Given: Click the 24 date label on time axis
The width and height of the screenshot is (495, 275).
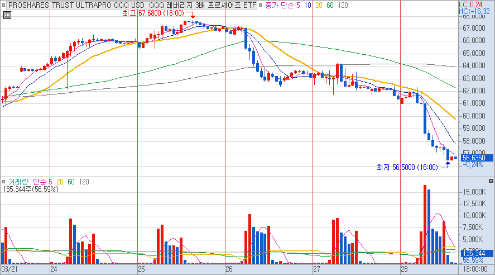Looking at the screenshot, I should pyautogui.click(x=54, y=269).
